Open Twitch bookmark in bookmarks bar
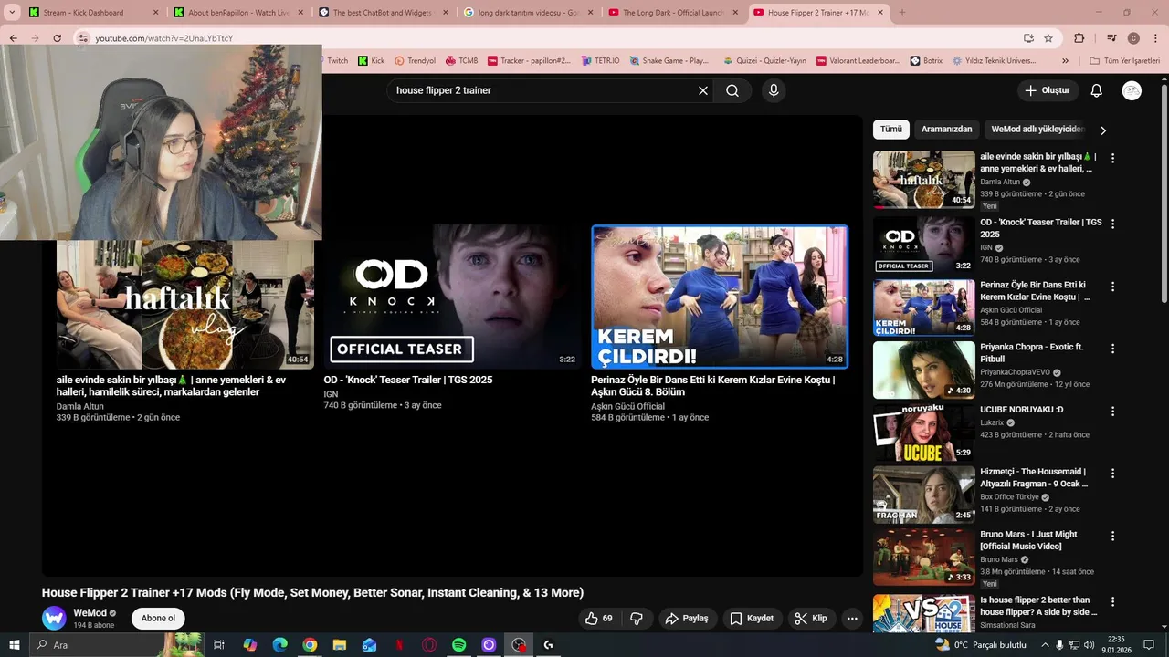This screenshot has width=1169, height=657. pyautogui.click(x=337, y=61)
